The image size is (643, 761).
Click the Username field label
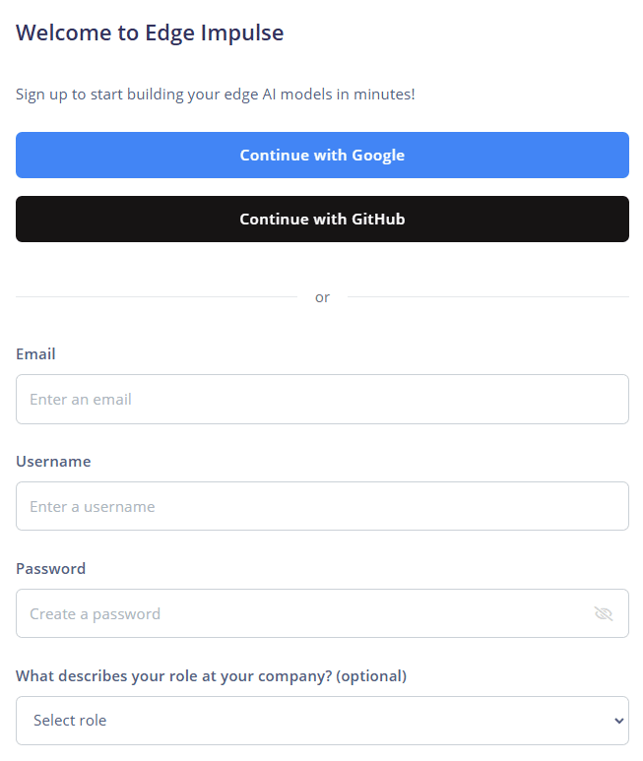pyautogui.click(x=53, y=461)
